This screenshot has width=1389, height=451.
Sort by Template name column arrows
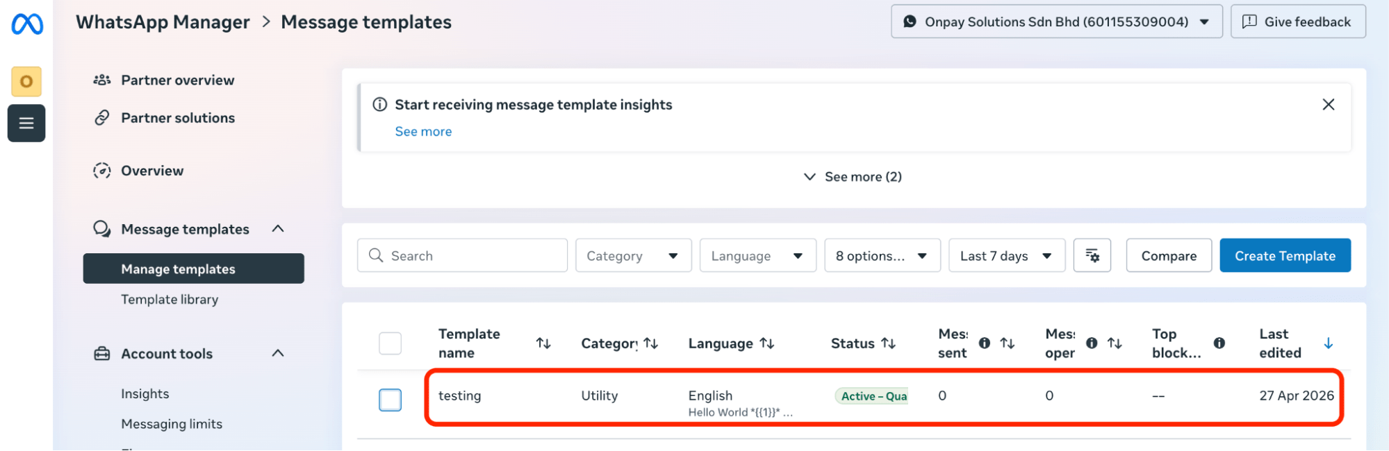543,343
